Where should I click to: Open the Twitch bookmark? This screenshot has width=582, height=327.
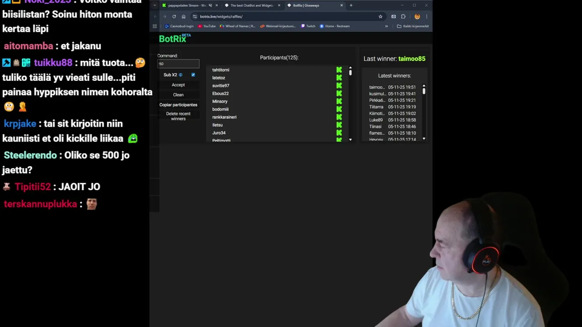click(308, 26)
